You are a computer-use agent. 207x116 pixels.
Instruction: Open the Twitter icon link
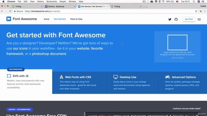click(170, 19)
